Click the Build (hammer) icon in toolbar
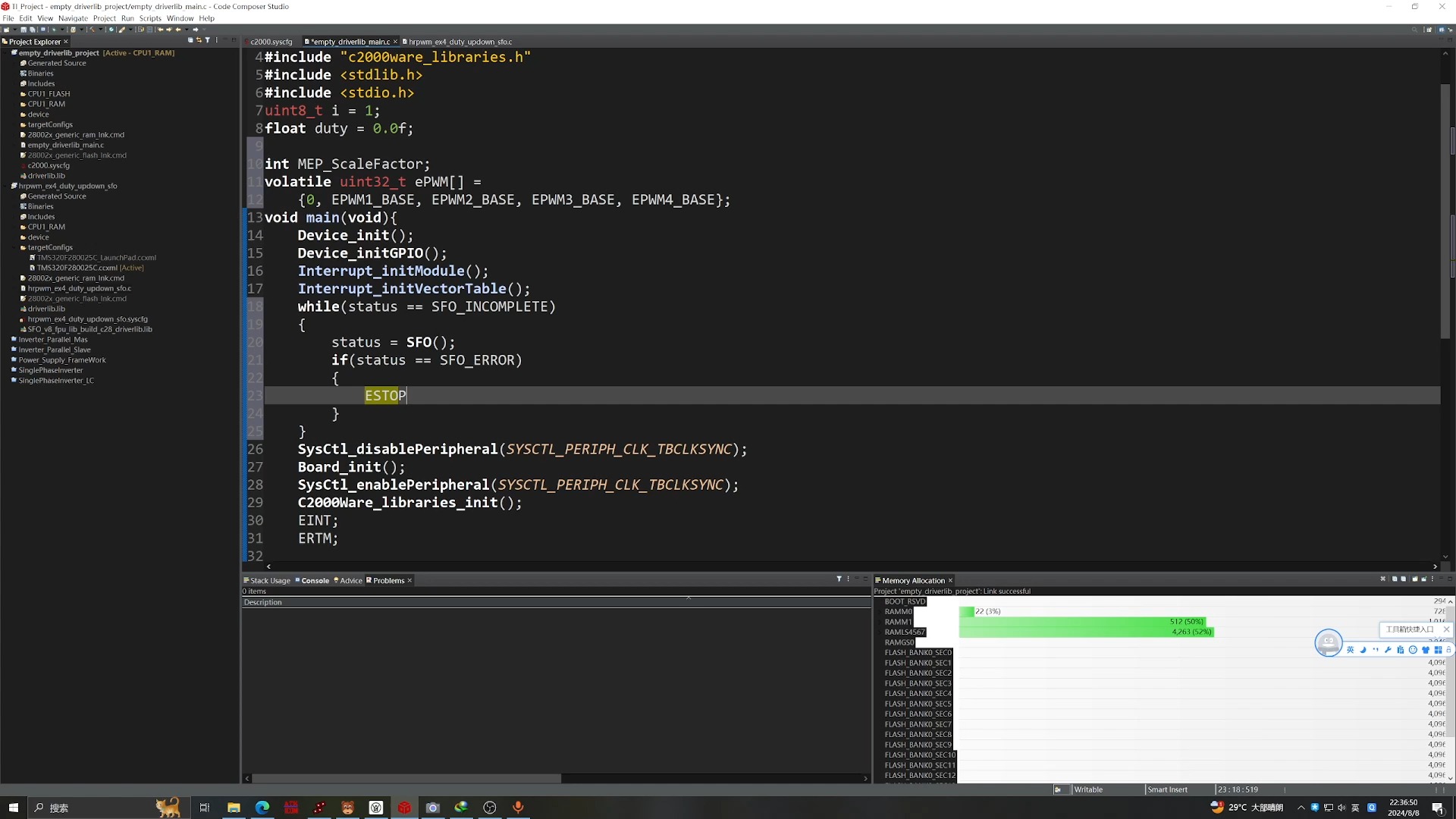 pyautogui.click(x=92, y=30)
